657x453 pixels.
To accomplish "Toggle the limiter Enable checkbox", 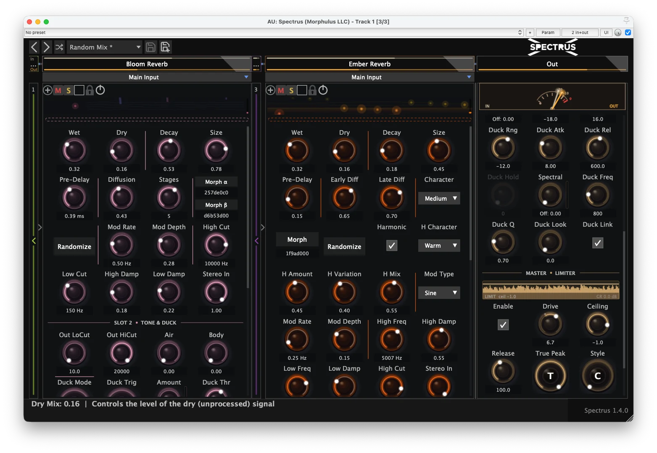I will 503,325.
